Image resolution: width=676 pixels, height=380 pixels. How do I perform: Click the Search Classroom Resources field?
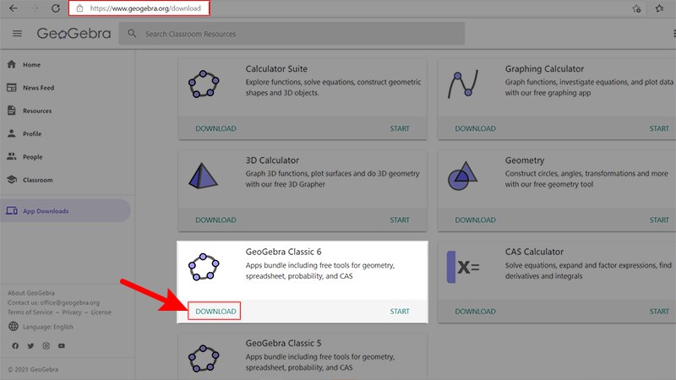pyautogui.click(x=296, y=34)
